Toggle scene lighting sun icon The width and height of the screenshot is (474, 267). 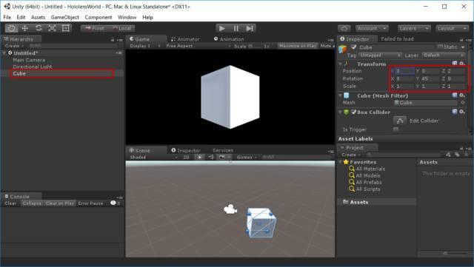[x=199, y=158]
